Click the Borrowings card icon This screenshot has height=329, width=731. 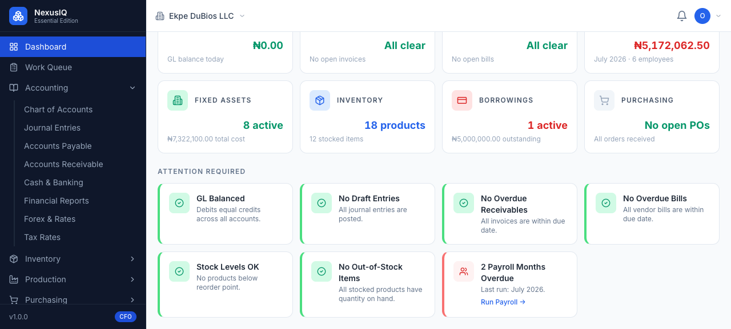tap(462, 100)
